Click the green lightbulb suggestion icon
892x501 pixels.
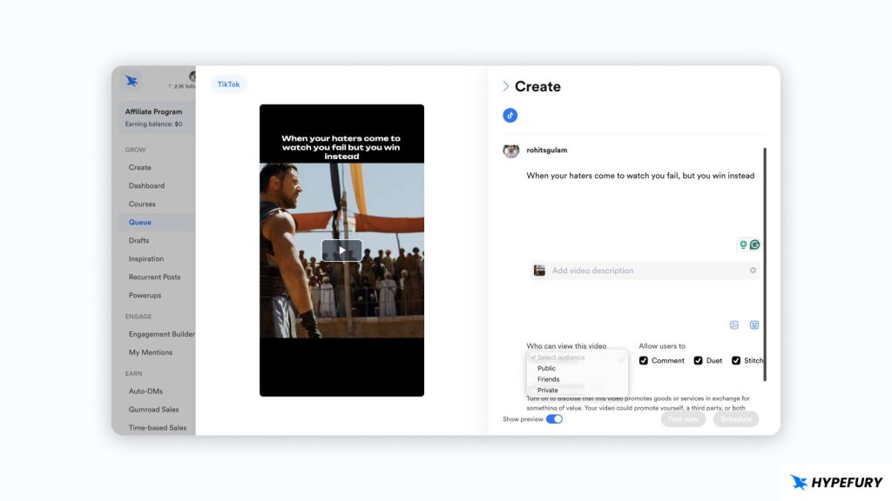click(743, 245)
